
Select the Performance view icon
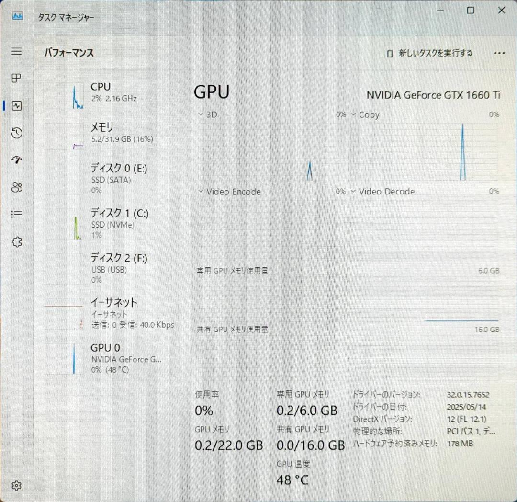16,105
